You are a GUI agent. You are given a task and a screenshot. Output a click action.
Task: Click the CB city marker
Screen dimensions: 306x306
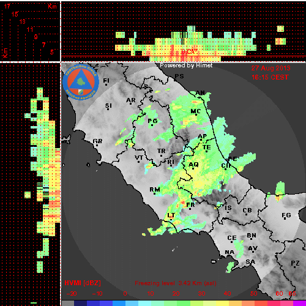pos(247,214)
